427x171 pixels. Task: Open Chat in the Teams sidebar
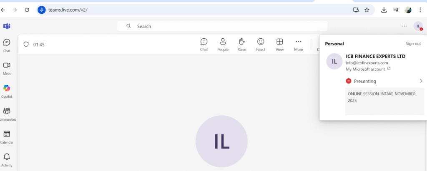coord(7,45)
